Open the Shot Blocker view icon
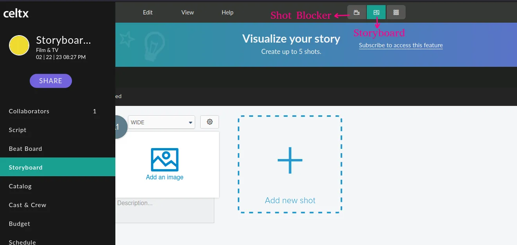517x245 pixels. pyautogui.click(x=357, y=12)
